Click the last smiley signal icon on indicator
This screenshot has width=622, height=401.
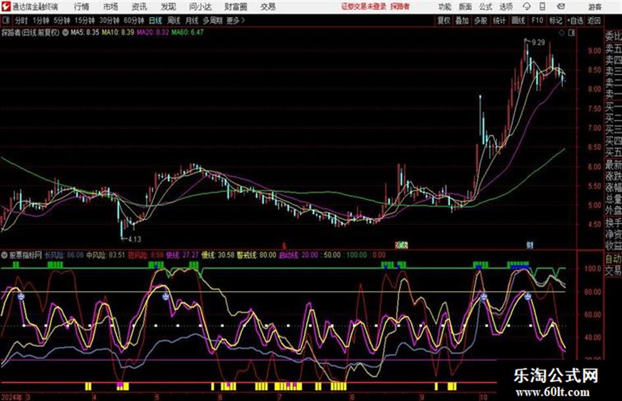[x=528, y=296]
